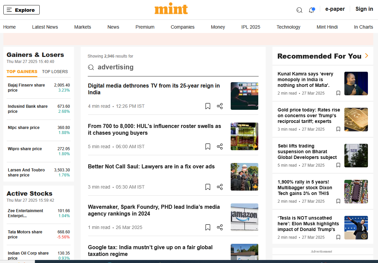Screen dimensions: 378x263
Task: Select the Top Gainers tab
Action: [x=22, y=71]
